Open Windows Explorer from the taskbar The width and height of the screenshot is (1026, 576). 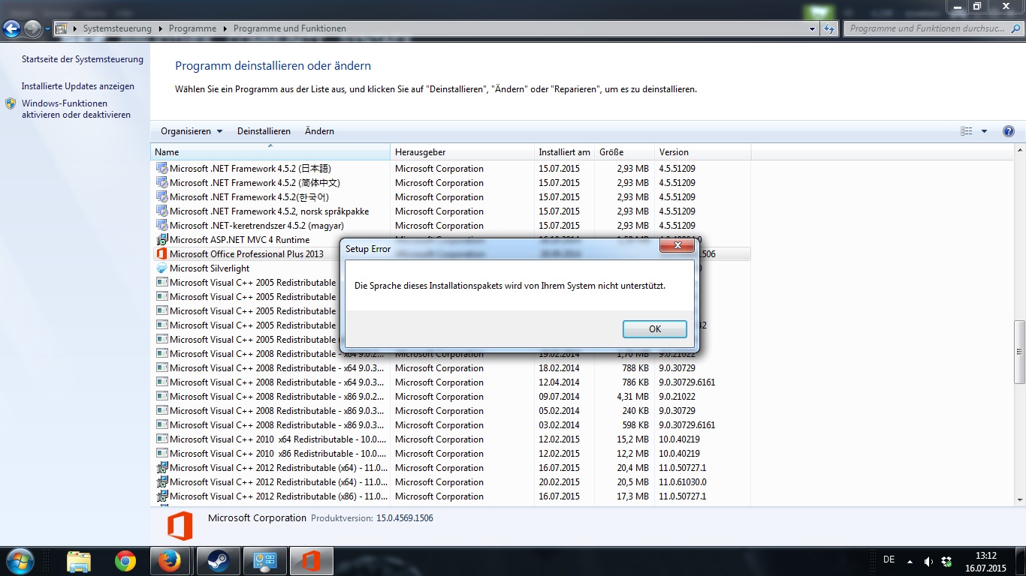click(x=79, y=561)
